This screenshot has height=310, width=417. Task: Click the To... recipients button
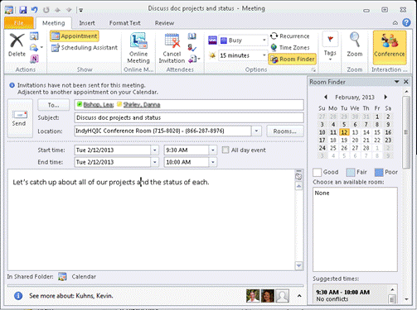pos(54,105)
